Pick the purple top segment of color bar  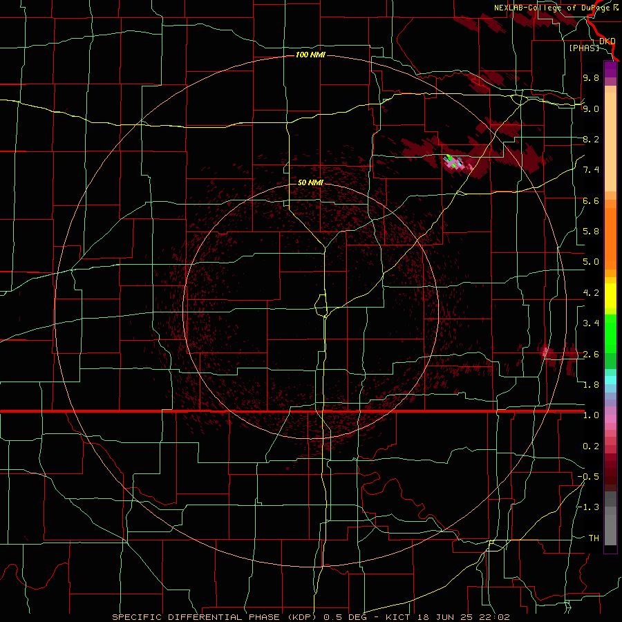click(x=610, y=69)
